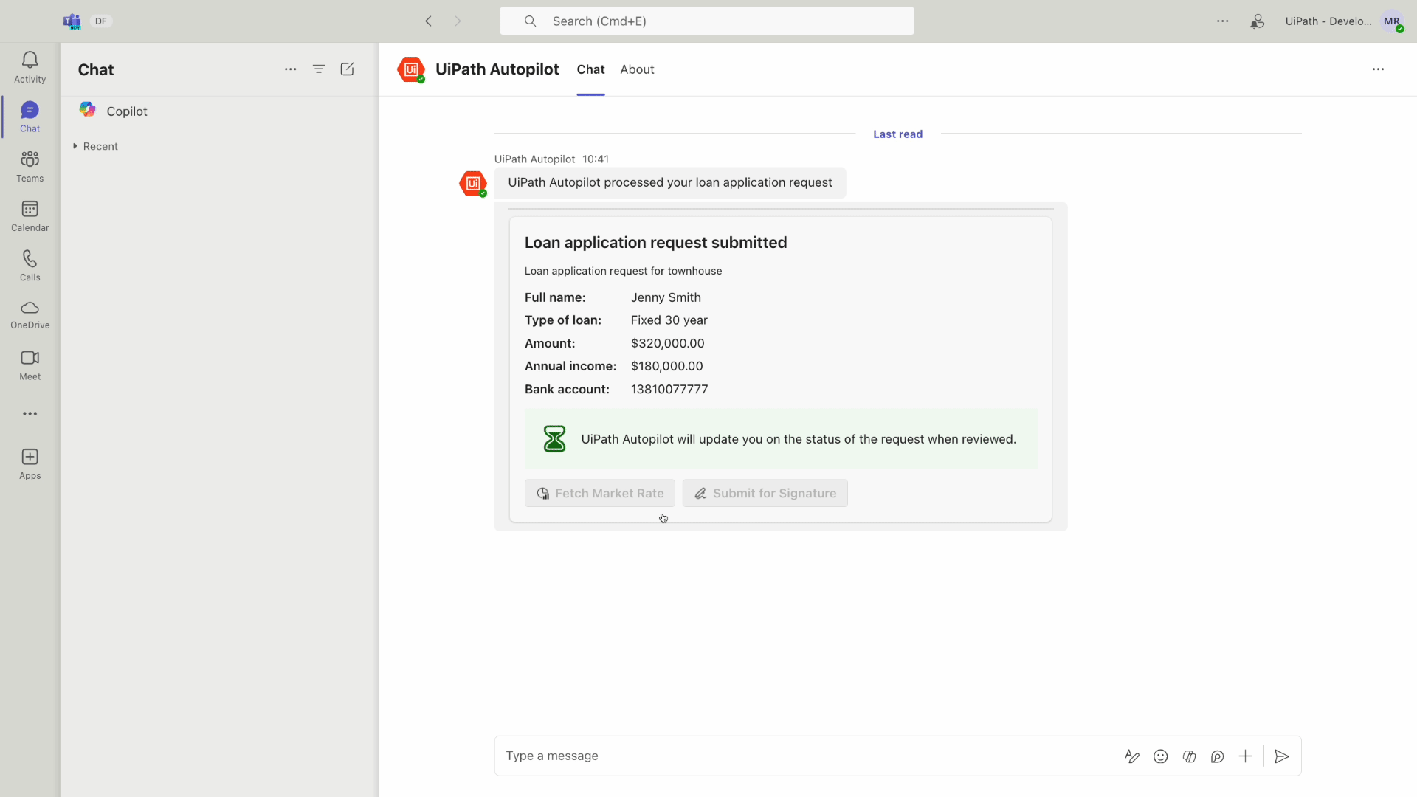1417x797 pixels.
Task: Click the Calls icon in left sidebar
Action: (30, 263)
